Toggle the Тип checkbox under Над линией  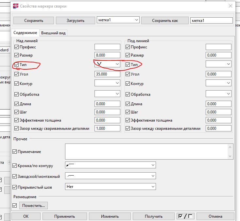coord(17,65)
